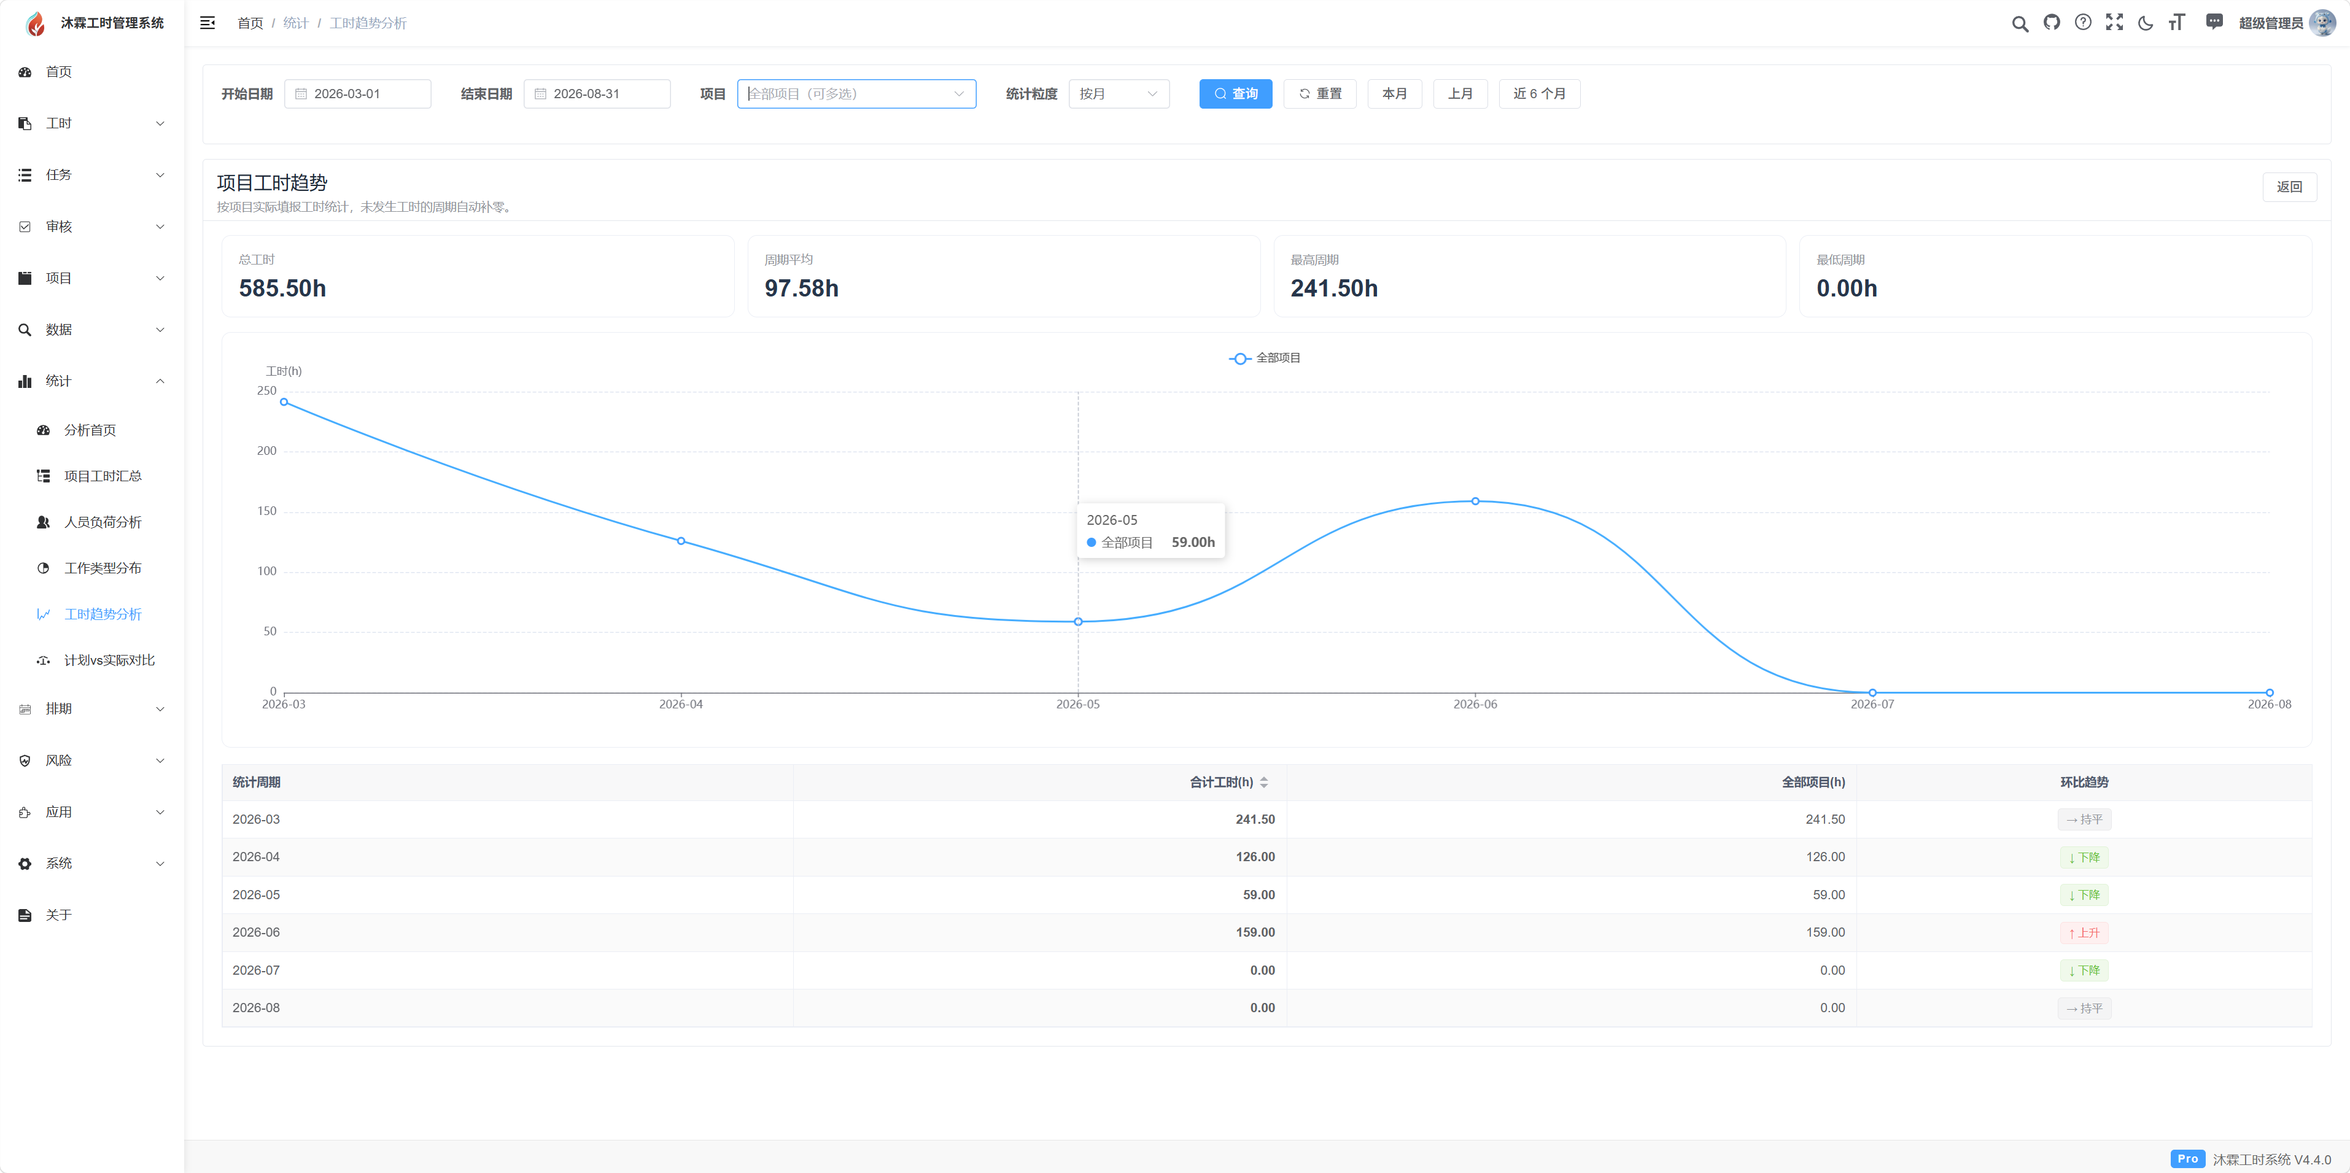This screenshot has height=1173, width=2350.
Task: Click the 2026-06 data point on chart
Action: (x=1475, y=501)
